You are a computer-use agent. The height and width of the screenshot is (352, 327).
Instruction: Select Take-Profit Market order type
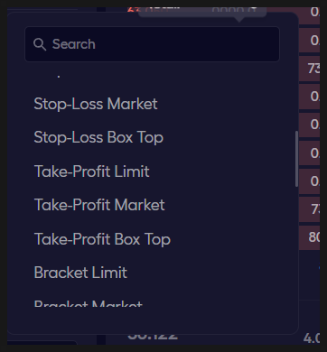pos(99,205)
